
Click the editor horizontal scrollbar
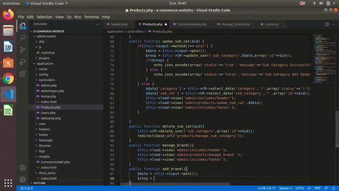click(175, 184)
